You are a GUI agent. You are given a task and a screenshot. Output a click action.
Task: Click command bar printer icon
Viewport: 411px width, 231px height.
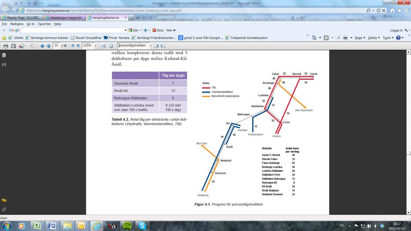346,38
